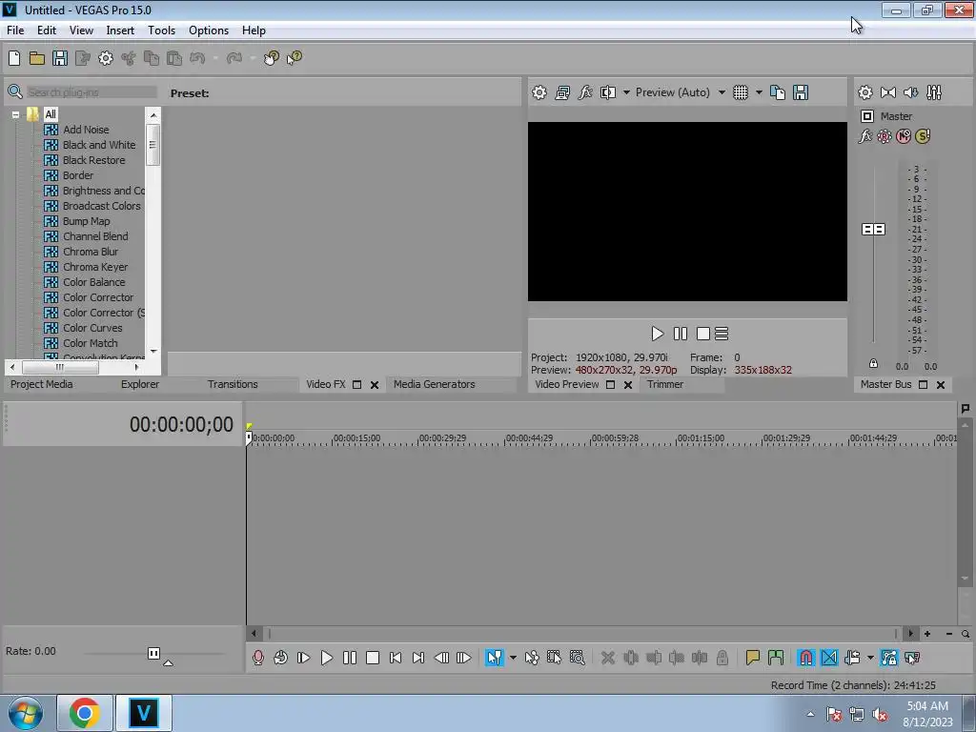976x732 pixels.
Task: Open the File menu
Action: click(x=15, y=30)
